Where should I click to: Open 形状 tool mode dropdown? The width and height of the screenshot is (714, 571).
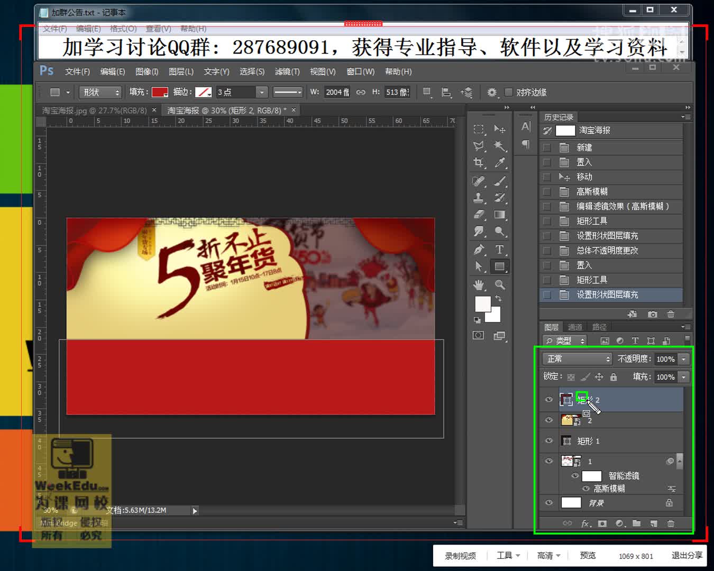[100, 93]
